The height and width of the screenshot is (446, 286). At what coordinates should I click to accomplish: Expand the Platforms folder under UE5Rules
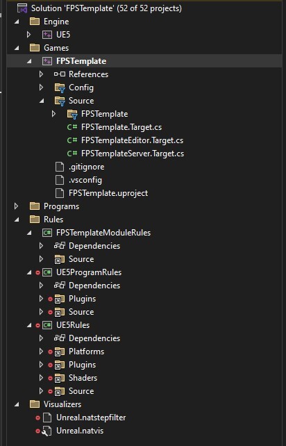click(41, 352)
